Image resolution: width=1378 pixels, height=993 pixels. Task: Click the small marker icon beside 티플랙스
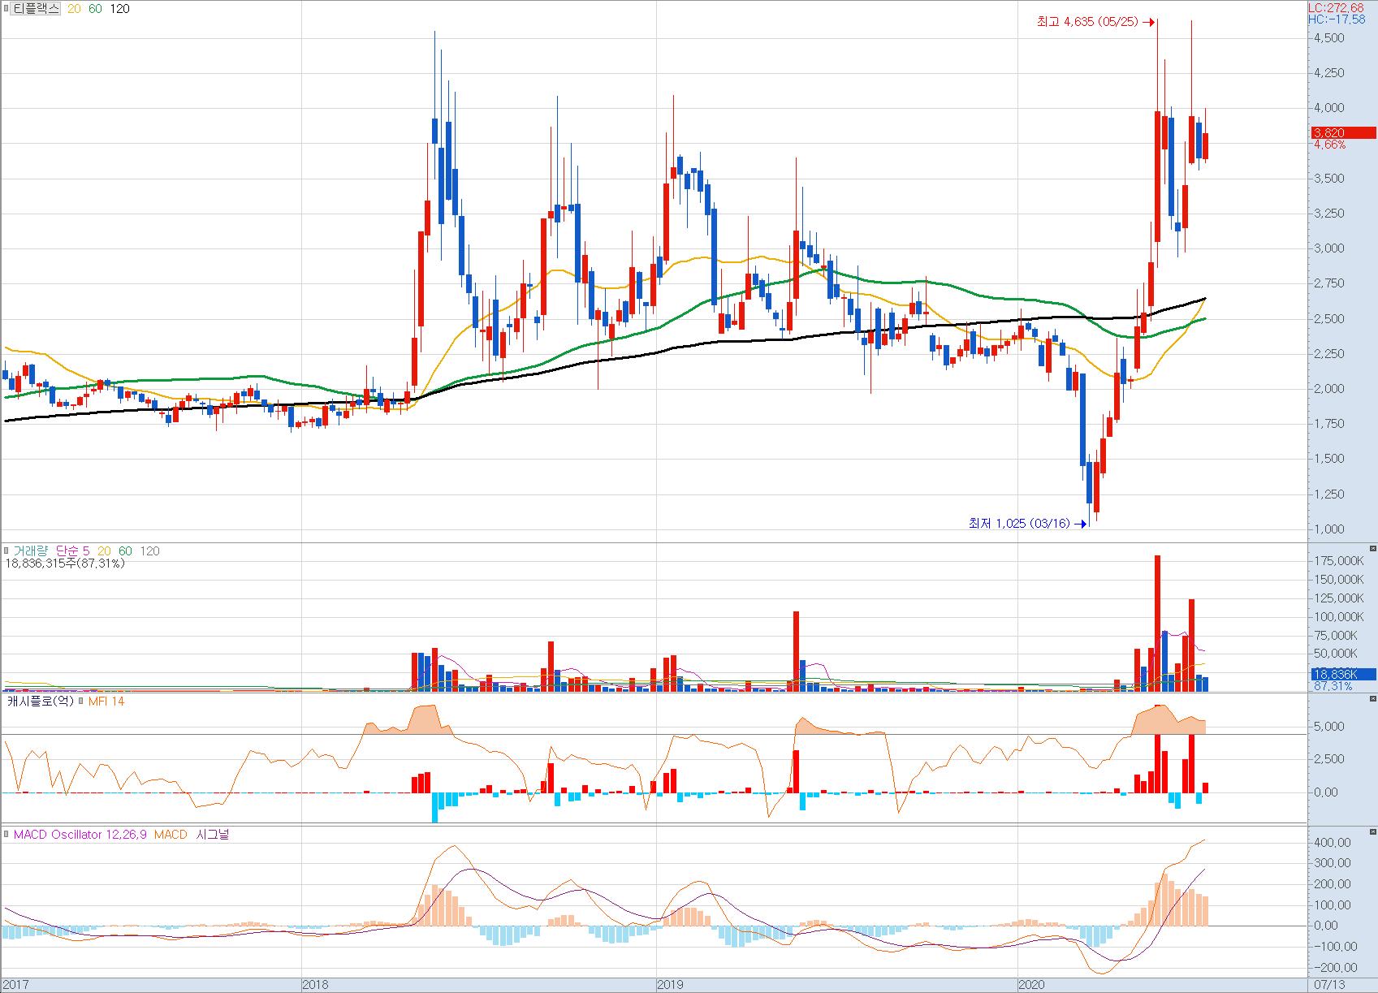pyautogui.click(x=6, y=9)
